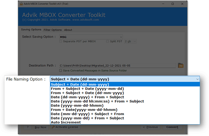
Task: Open the Select Saving Option MSG dropdown
Action: click(91, 37)
